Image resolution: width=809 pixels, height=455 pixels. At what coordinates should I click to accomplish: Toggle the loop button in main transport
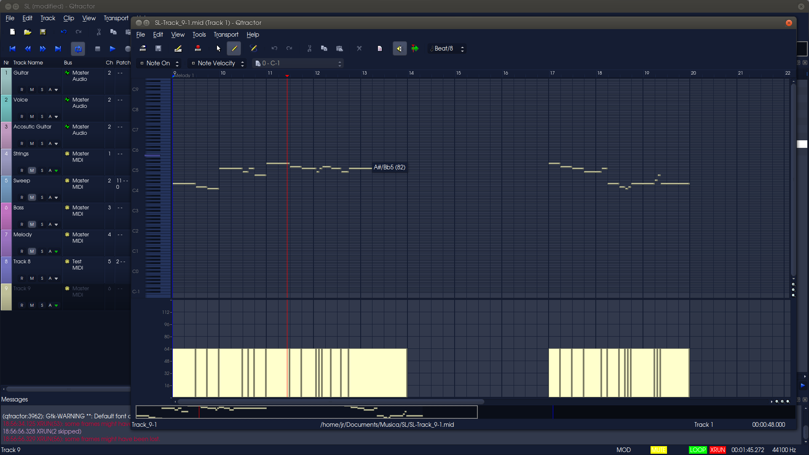(78, 49)
